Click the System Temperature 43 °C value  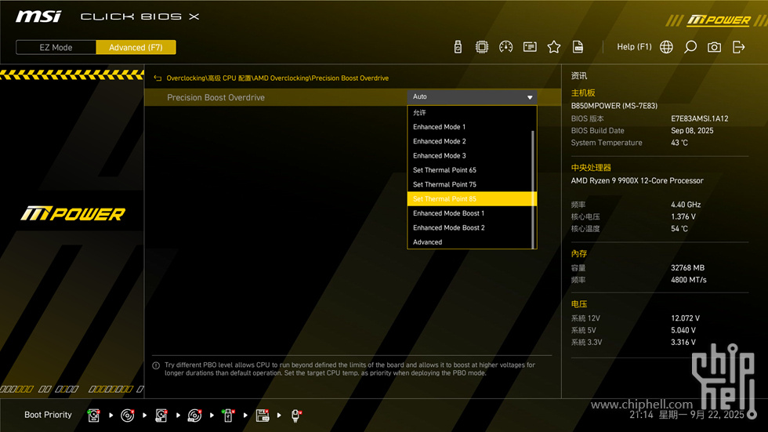pyautogui.click(x=679, y=143)
